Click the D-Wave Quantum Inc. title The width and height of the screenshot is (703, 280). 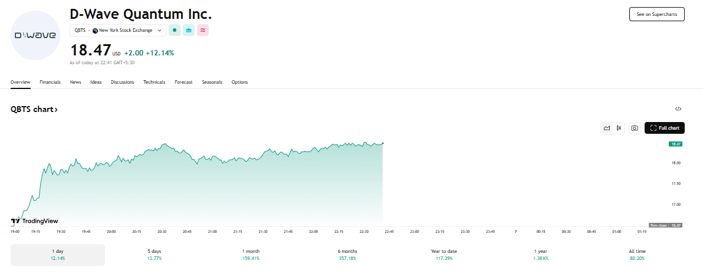(141, 14)
